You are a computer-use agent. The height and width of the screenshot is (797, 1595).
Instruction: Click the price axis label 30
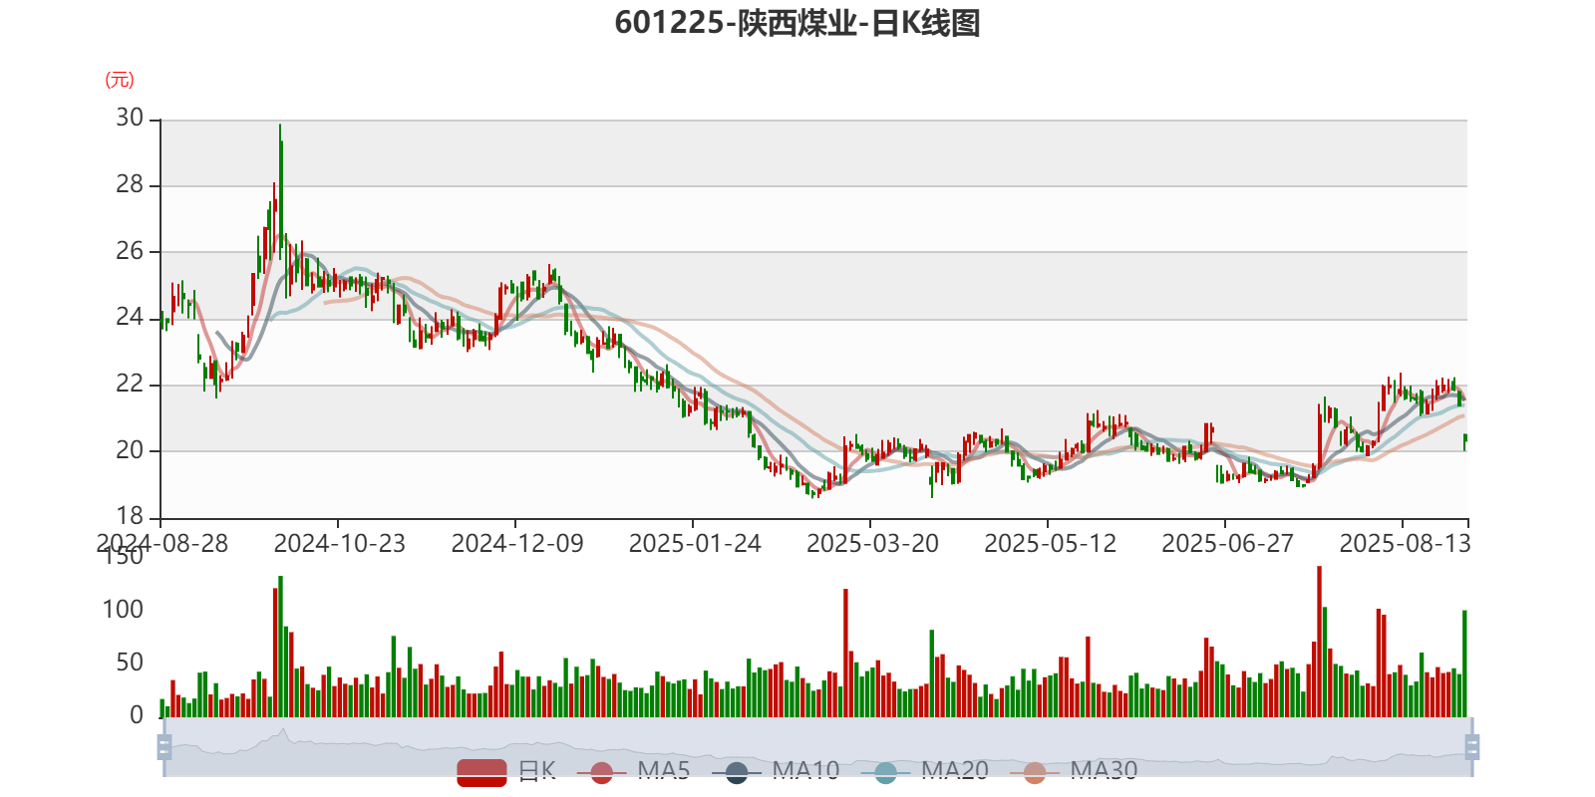(130, 118)
